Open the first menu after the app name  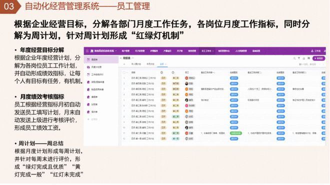[x=125, y=51]
